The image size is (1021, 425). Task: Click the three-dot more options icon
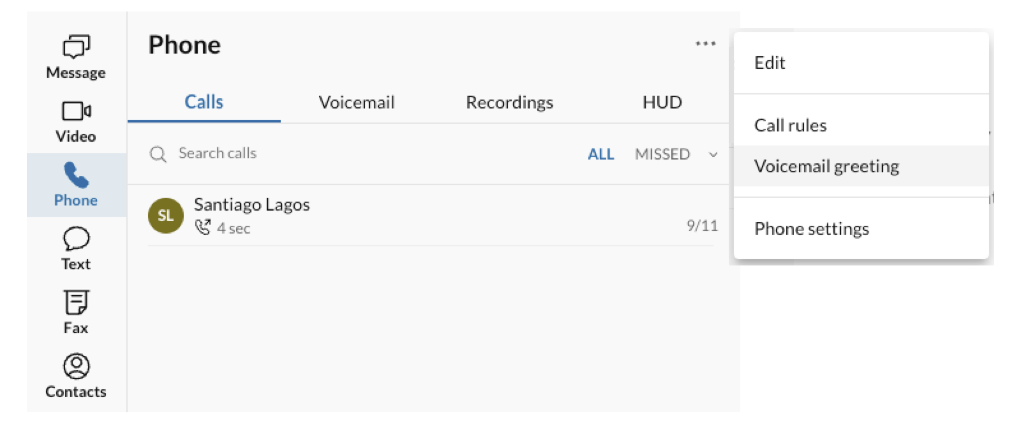pos(705,44)
